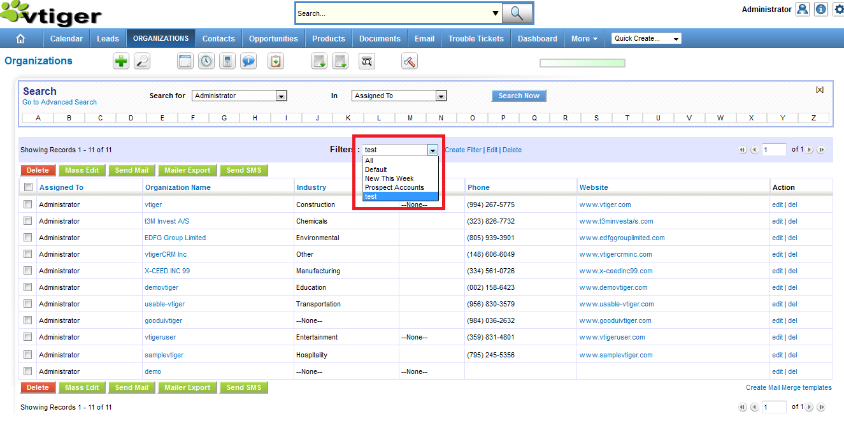Click the page number field in the top pagination

coord(774,150)
